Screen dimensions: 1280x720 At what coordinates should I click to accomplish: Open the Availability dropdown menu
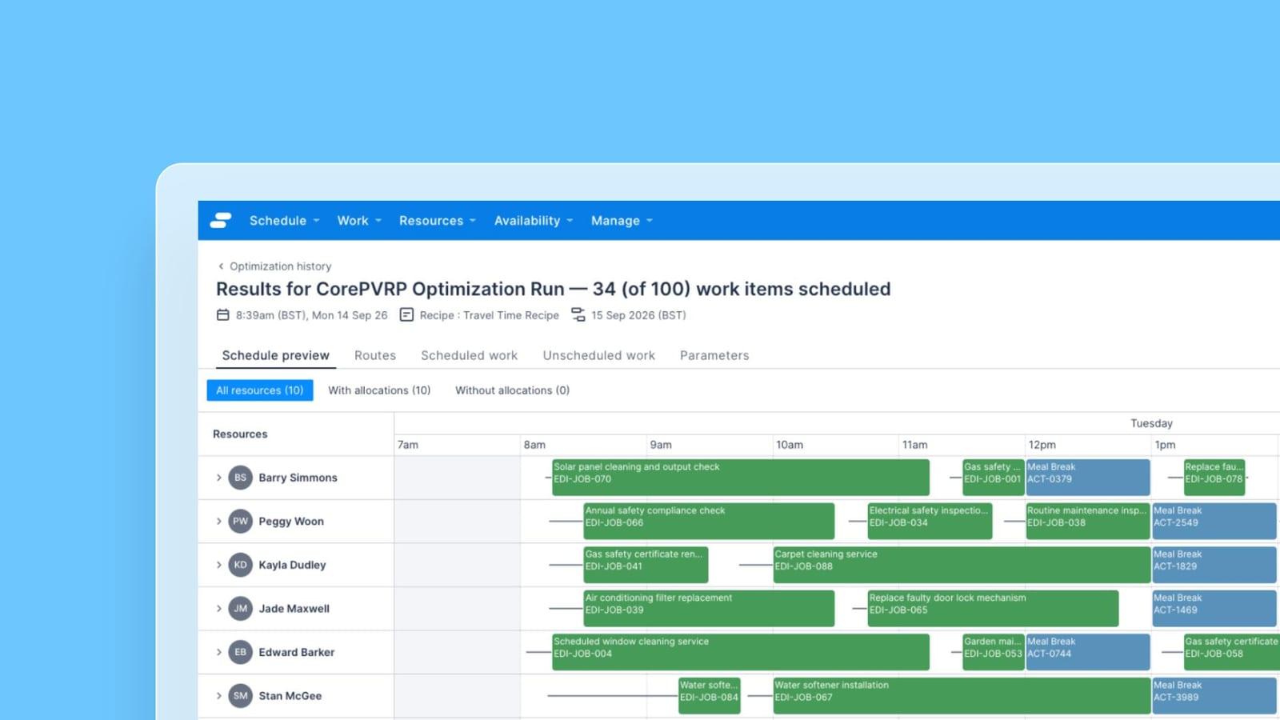tap(534, 221)
